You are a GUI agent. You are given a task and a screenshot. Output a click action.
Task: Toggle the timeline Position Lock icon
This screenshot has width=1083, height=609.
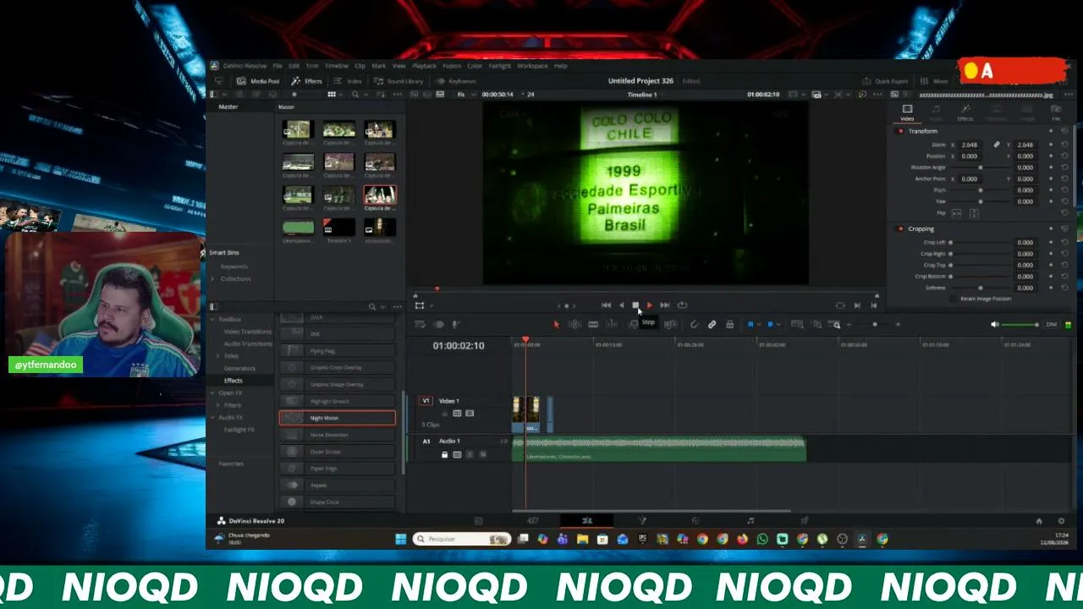tap(729, 325)
